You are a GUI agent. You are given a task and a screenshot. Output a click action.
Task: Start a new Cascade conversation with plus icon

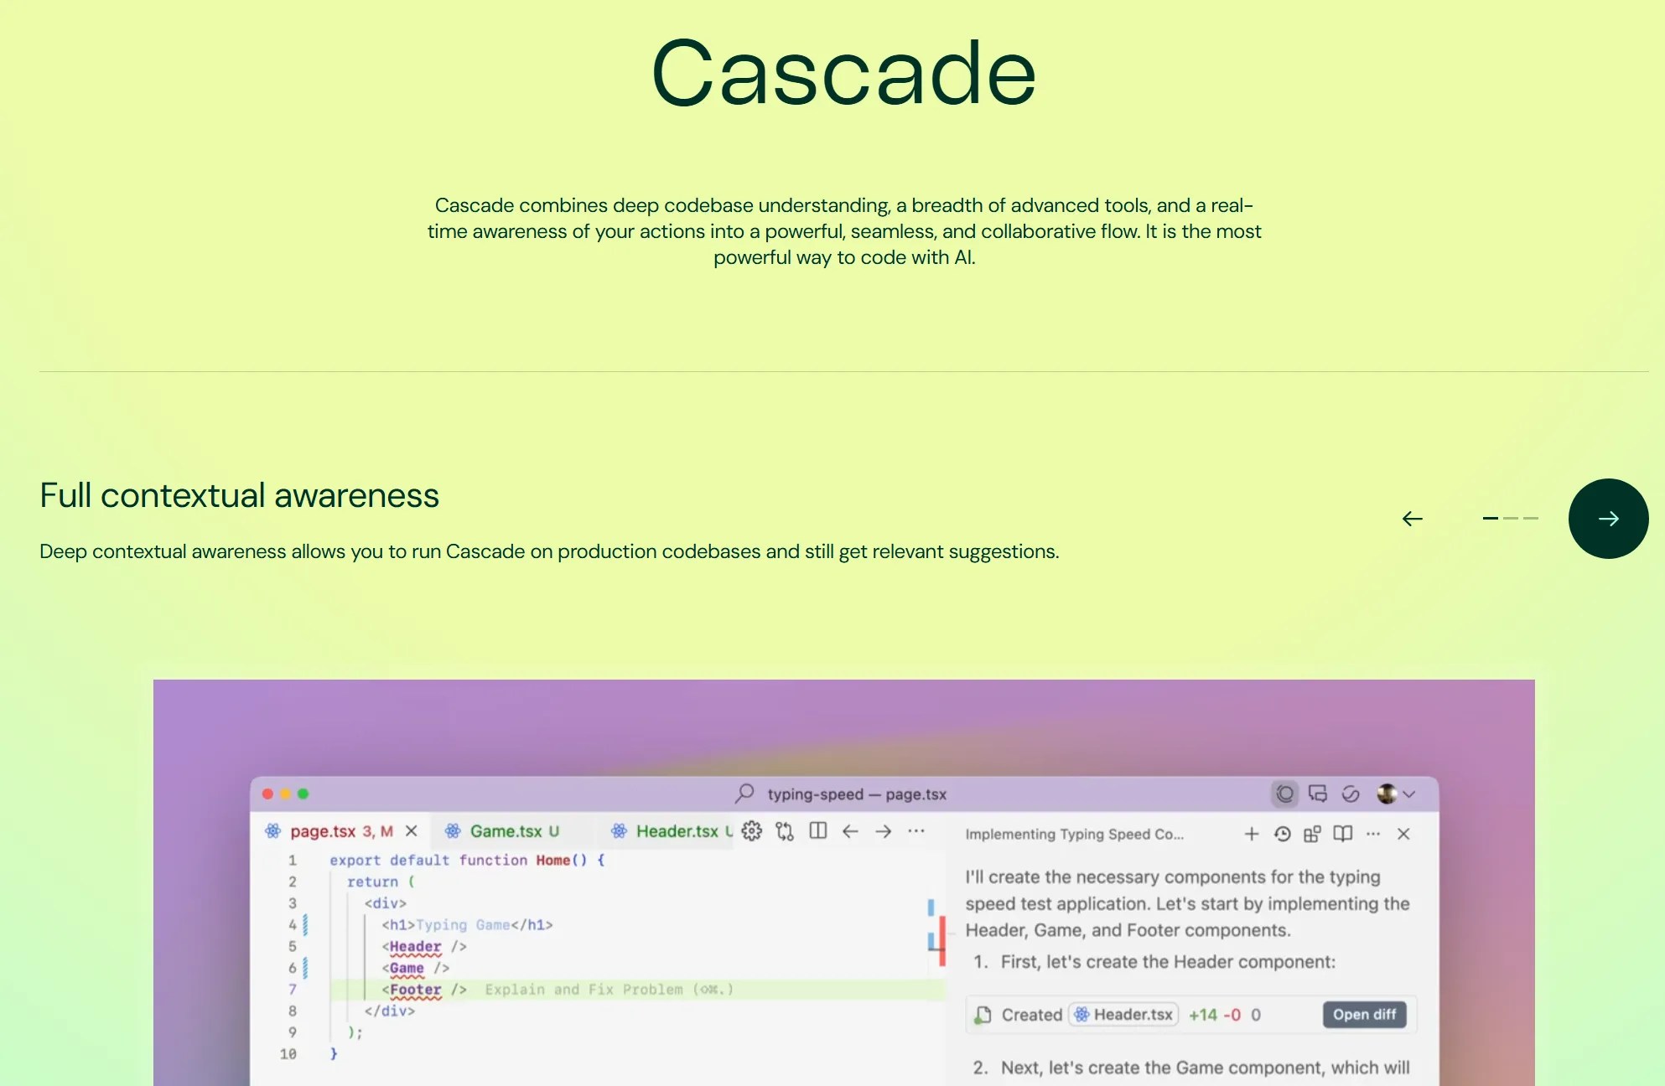1252,834
